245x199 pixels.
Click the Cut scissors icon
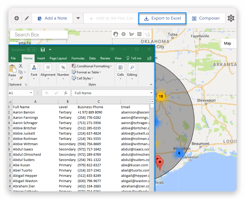coord(21,66)
